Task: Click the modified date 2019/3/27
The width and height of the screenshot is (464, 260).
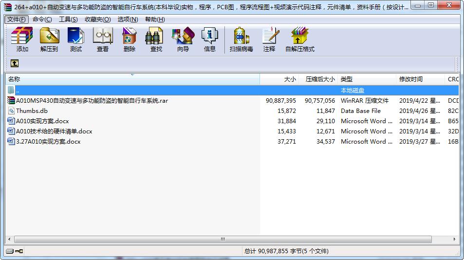Action: [420, 141]
